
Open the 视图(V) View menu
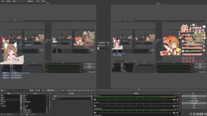click(15, 1)
